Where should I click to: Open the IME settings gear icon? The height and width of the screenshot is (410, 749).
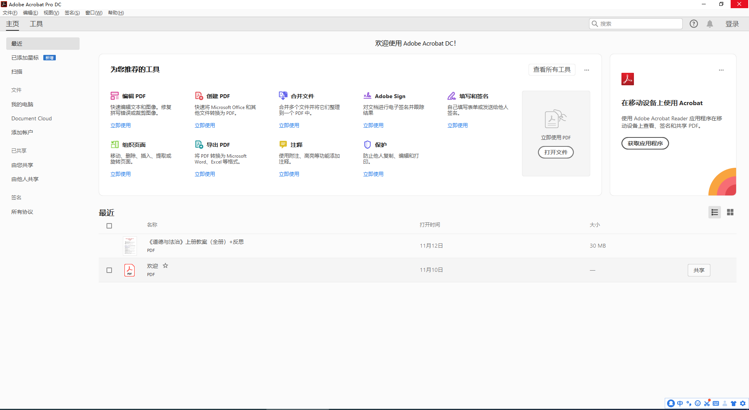[x=743, y=403]
